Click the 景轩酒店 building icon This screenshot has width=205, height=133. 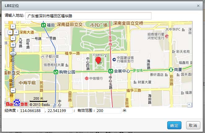pyautogui.click(x=166, y=75)
